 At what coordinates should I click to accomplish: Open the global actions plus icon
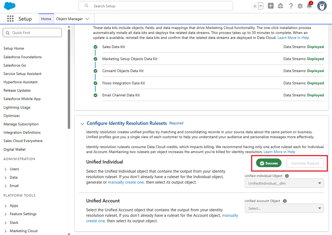271,6
